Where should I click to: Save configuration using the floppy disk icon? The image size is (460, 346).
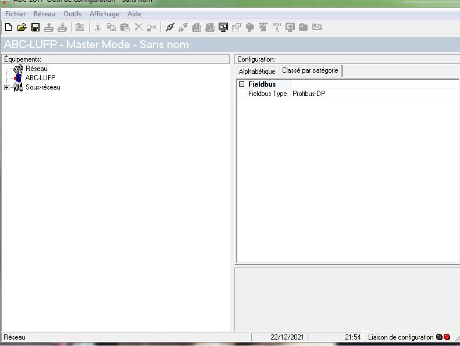click(35, 27)
